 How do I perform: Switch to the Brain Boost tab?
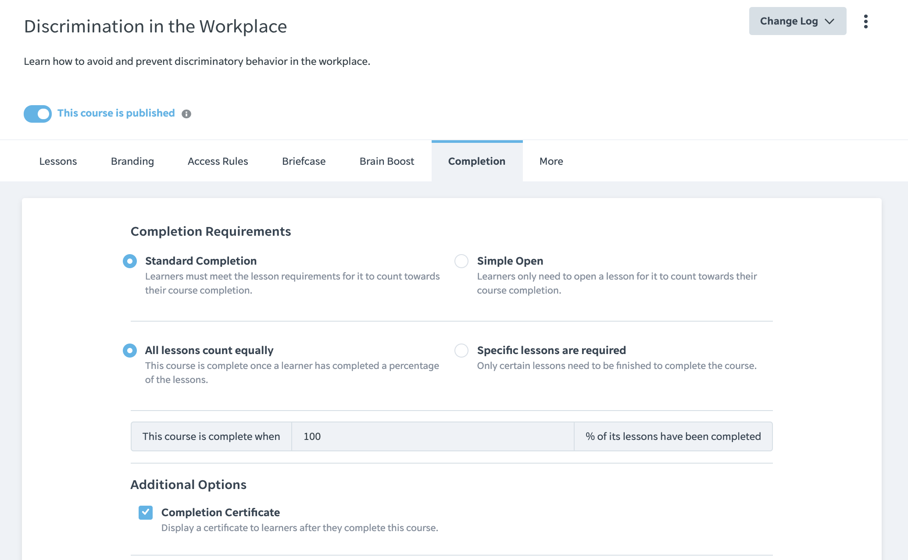387,161
